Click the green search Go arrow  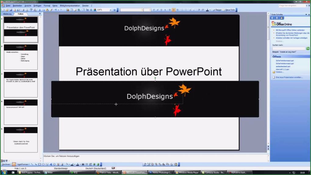(308, 48)
